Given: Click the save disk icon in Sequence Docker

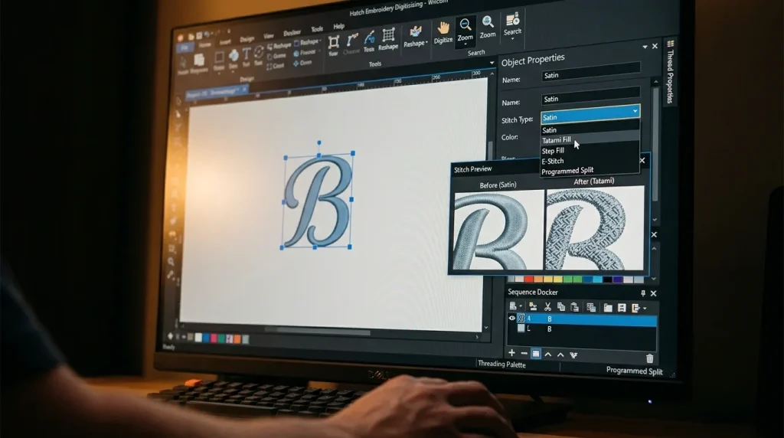Looking at the screenshot, I should (622, 308).
